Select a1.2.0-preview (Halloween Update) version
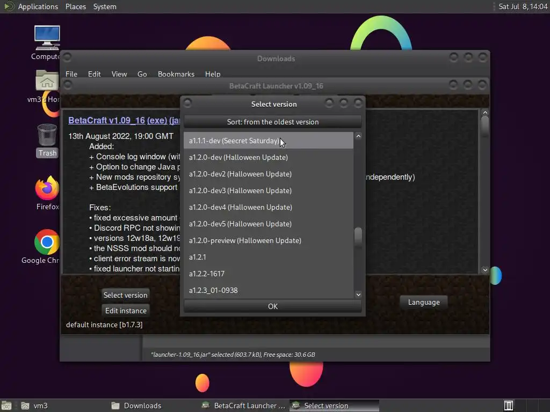The image size is (550, 412). 269,240
